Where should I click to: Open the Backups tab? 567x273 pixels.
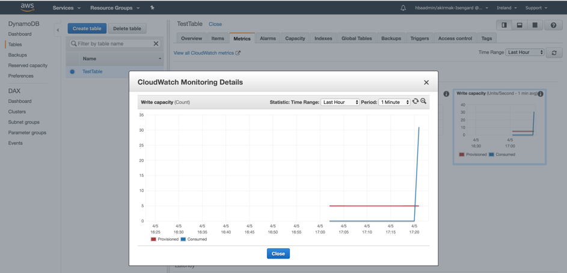point(391,38)
